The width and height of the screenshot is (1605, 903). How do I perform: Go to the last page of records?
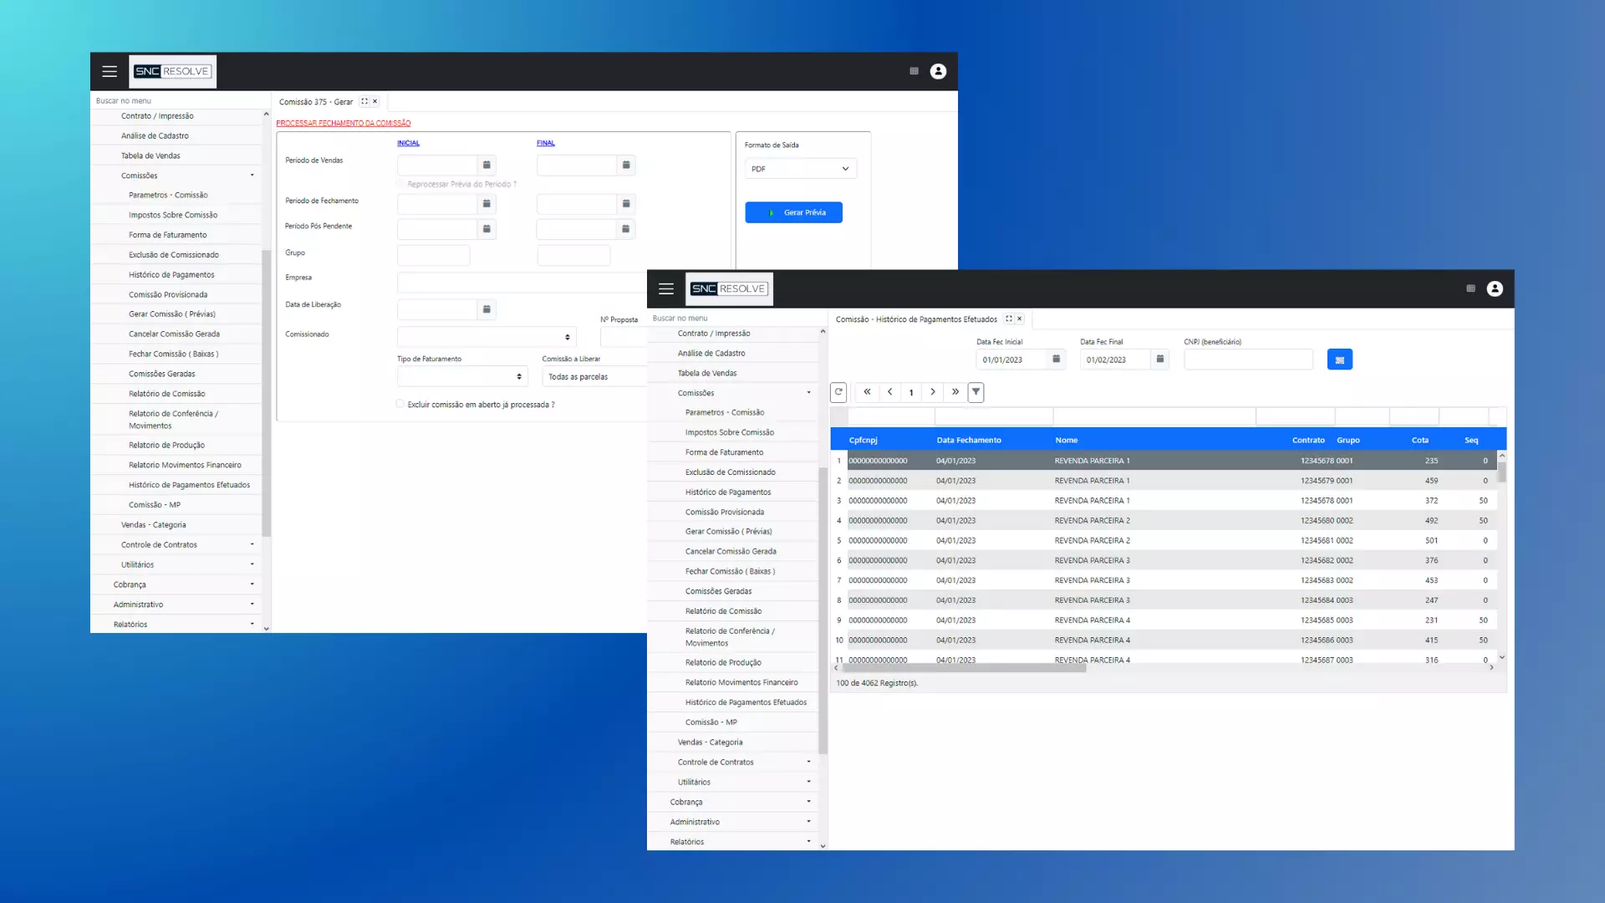point(955,392)
